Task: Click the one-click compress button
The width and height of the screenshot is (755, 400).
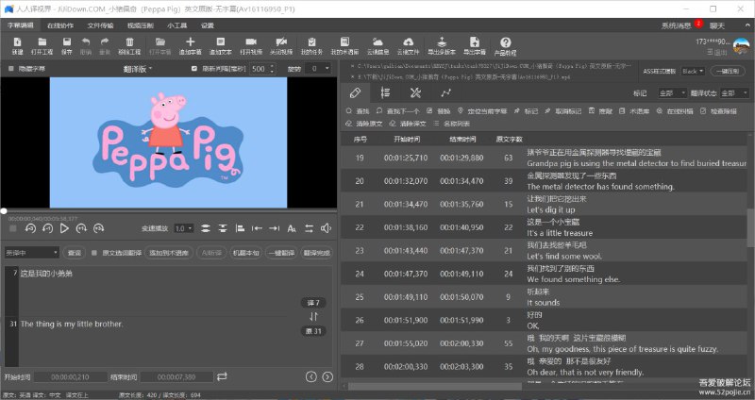Action: 728,71
